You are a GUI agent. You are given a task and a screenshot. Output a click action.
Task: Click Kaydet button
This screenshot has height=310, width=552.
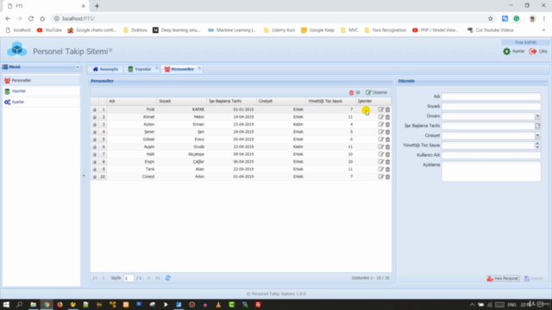pos(534,278)
